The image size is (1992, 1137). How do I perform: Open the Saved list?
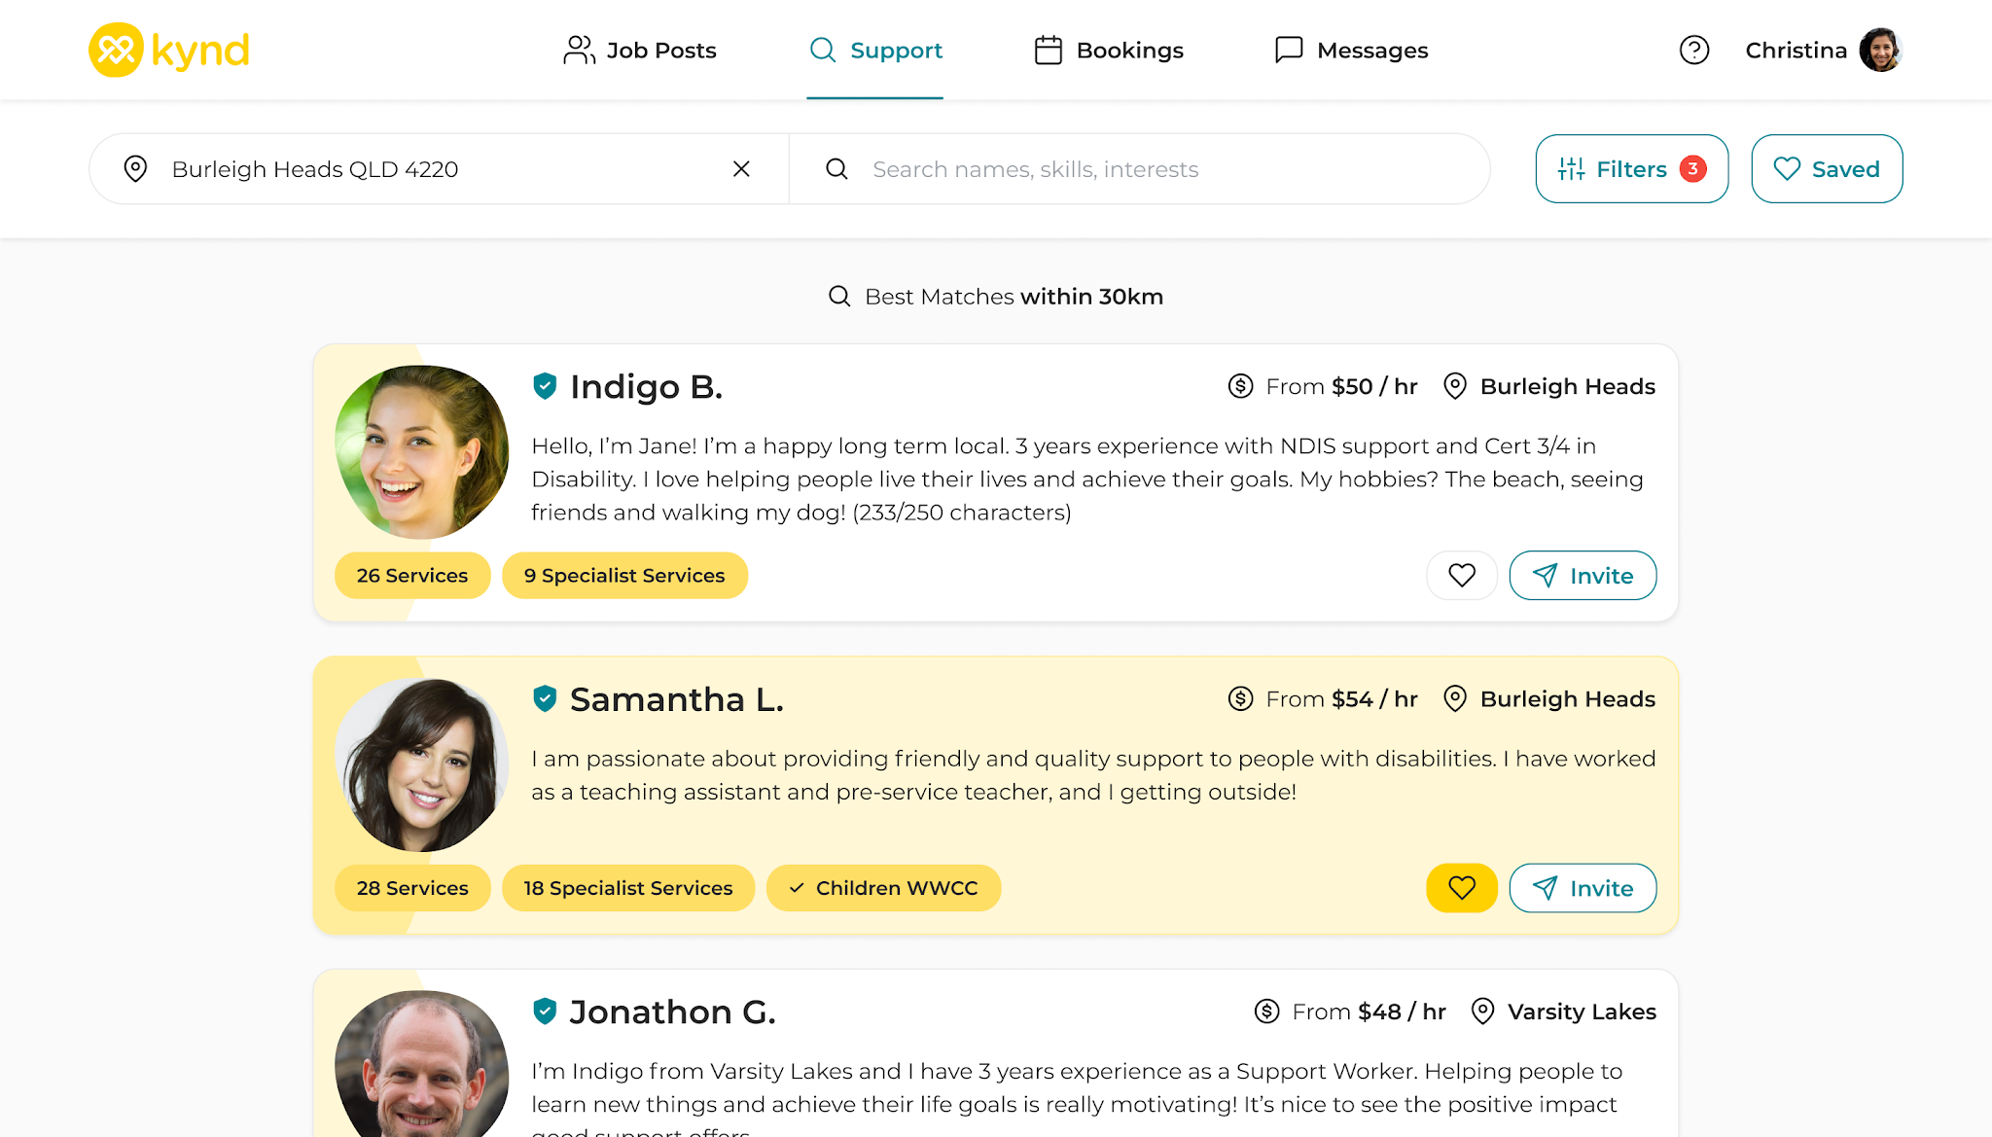(1827, 169)
